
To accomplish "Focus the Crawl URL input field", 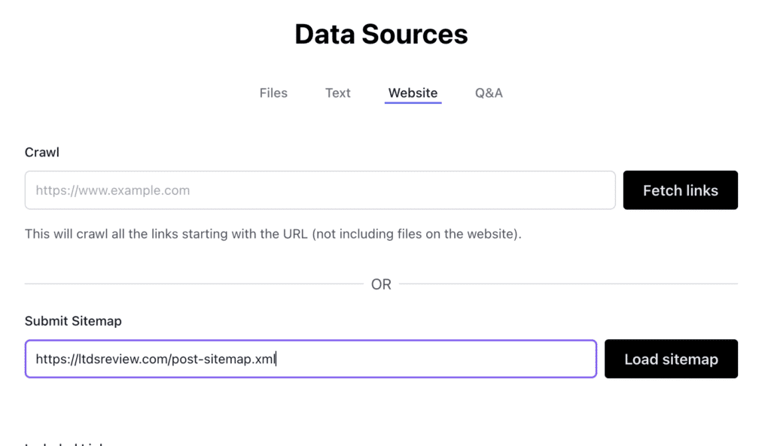I will 320,190.
